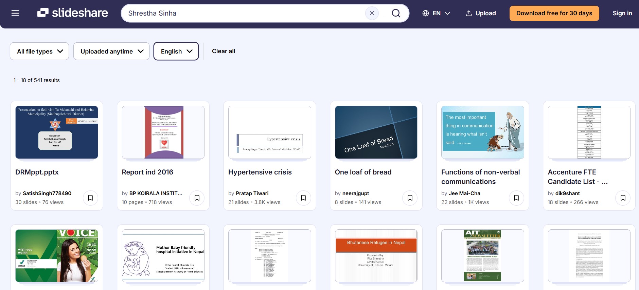Viewport: 639px width, 290px height.
Task: Expand the English language filter
Action: coord(176,51)
